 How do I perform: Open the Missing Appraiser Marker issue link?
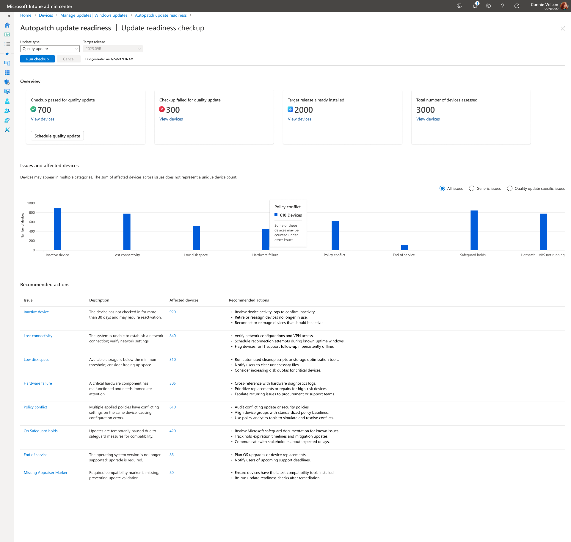pos(46,473)
